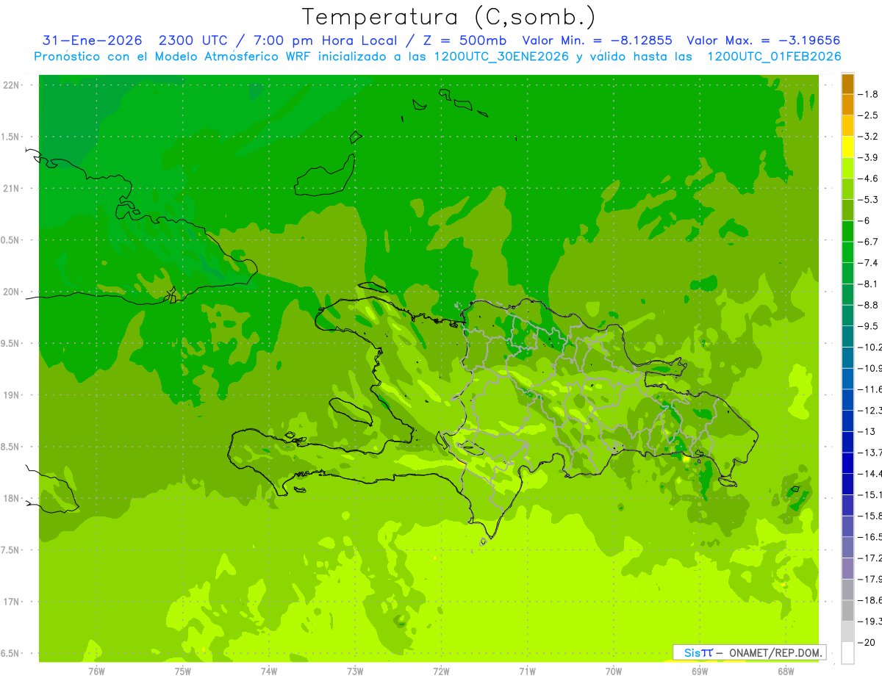This screenshot has width=882, height=681.
Task: Click the '-3.2' colorbar value
Action: pos(868,137)
